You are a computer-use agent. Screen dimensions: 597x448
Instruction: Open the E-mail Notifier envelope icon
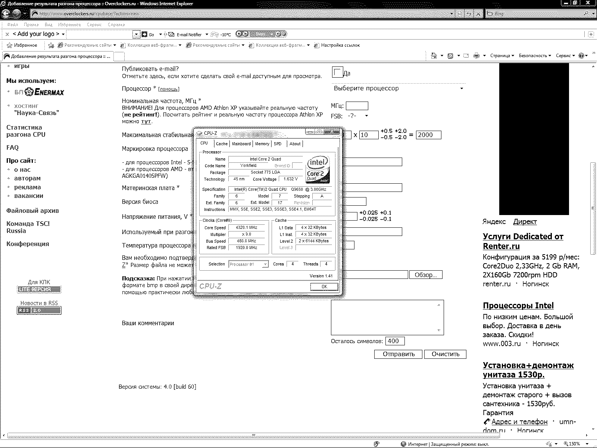(172, 34)
